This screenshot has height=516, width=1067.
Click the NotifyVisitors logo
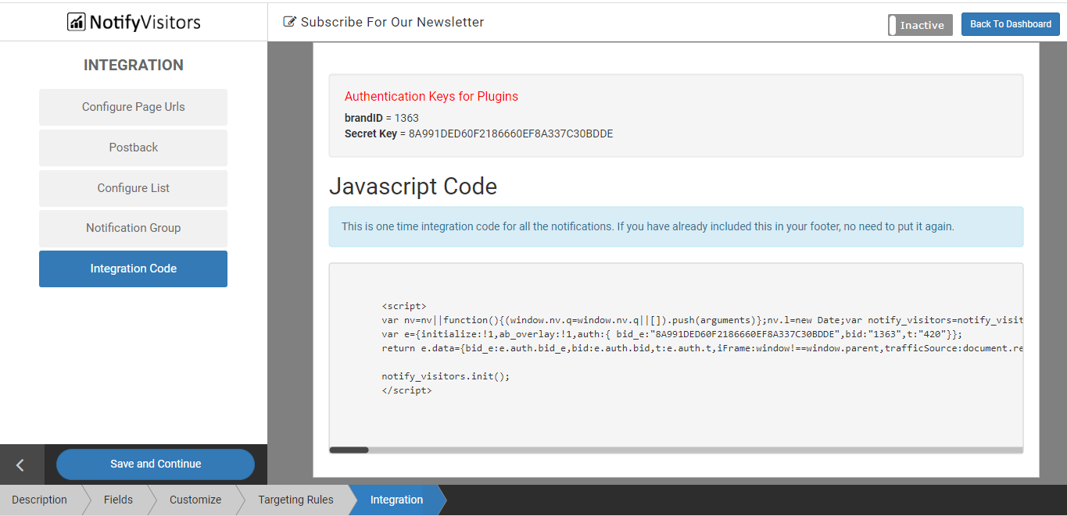coord(134,22)
